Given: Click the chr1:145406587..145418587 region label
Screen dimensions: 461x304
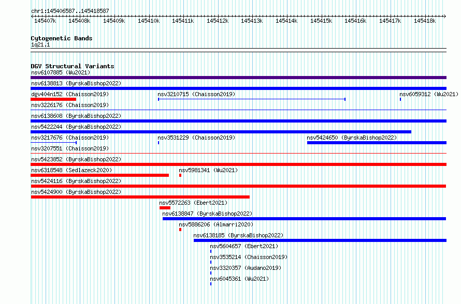Looking at the screenshot, I should tap(70, 11).
